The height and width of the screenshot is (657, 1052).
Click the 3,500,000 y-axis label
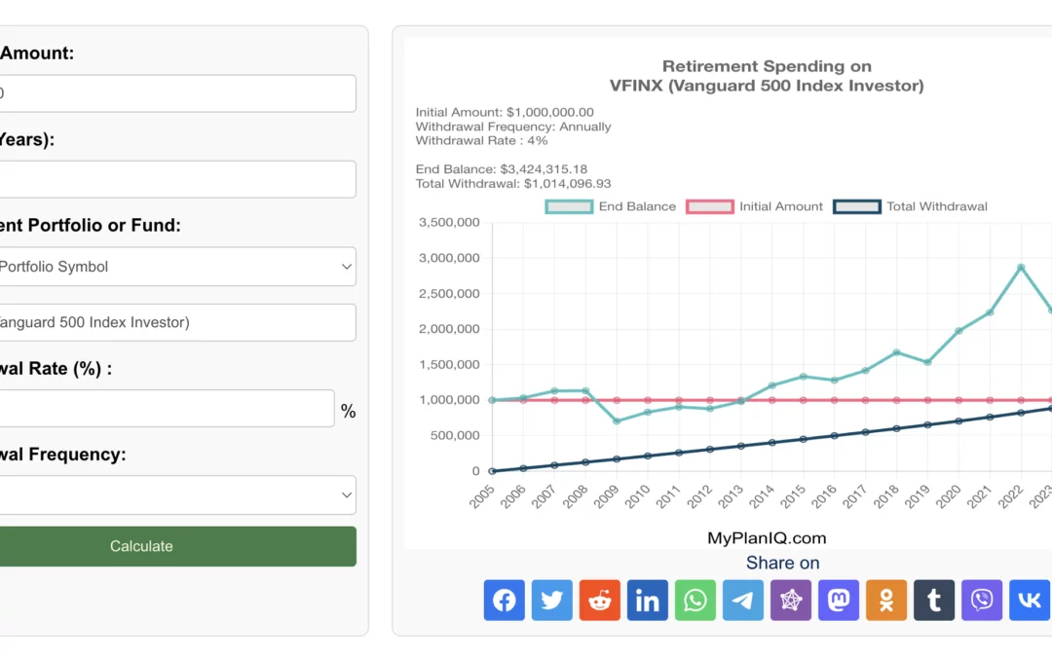(x=449, y=222)
